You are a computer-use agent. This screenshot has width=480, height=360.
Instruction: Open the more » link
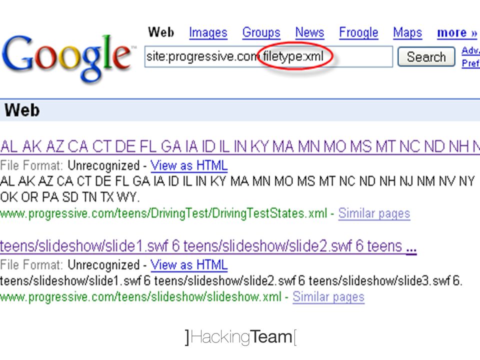(457, 32)
